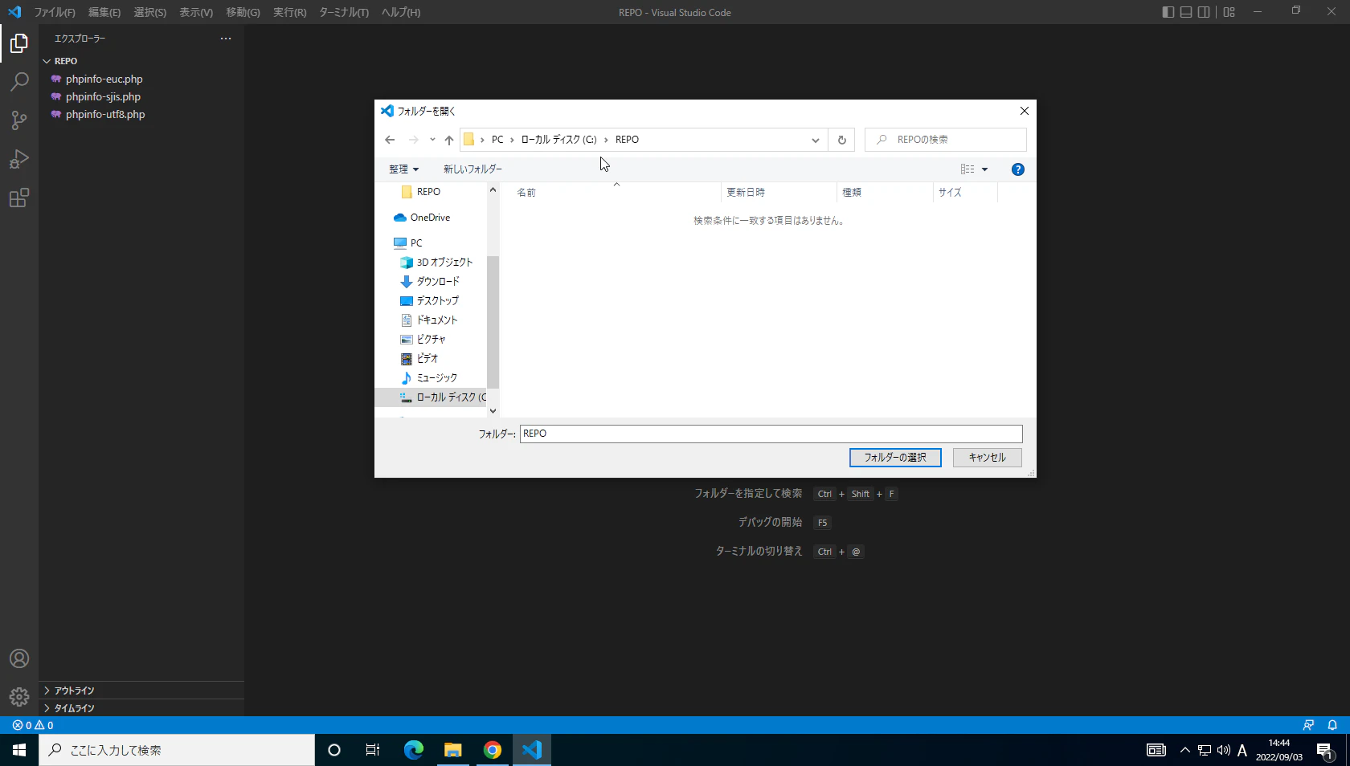Open the Manage gear menu
Viewport: 1350px width, 766px height.
19,697
